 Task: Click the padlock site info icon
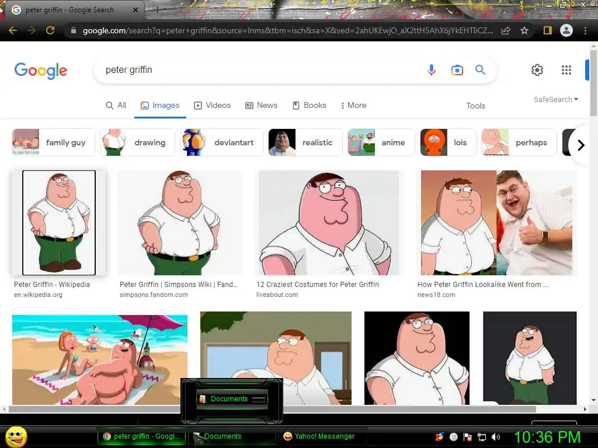click(x=74, y=30)
